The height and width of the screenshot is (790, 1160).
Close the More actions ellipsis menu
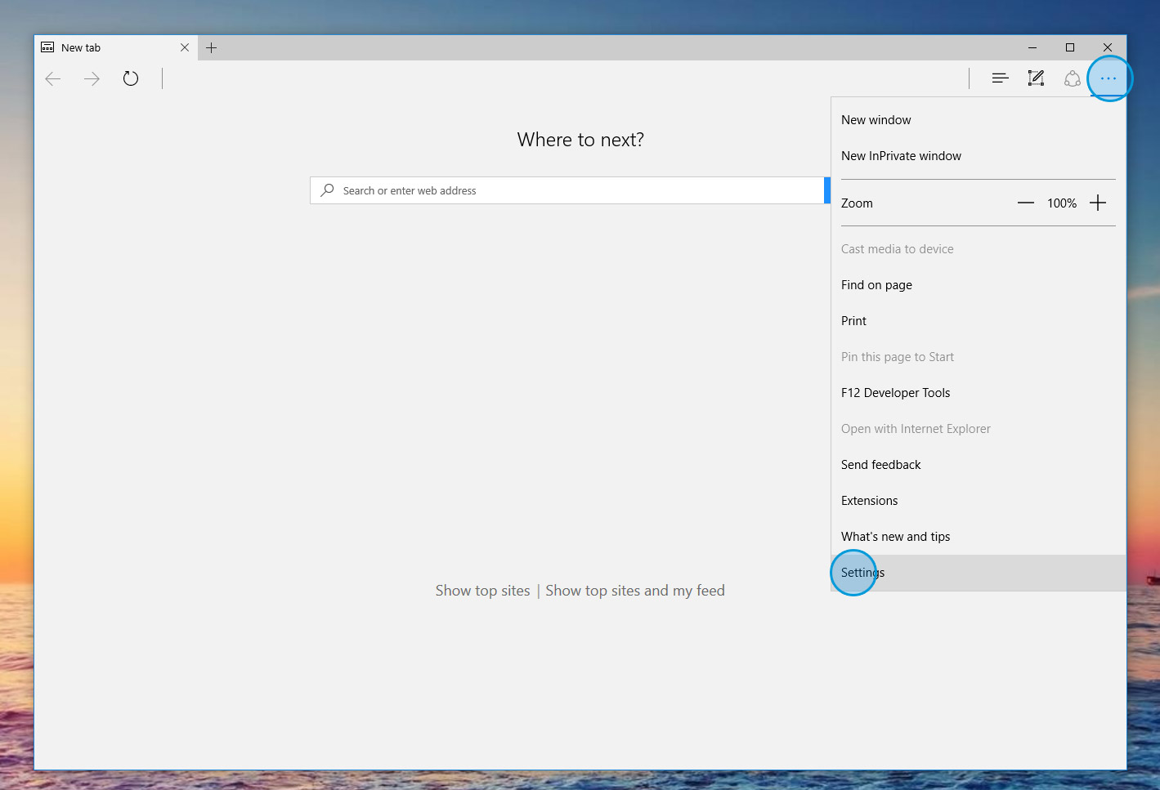(x=1108, y=78)
